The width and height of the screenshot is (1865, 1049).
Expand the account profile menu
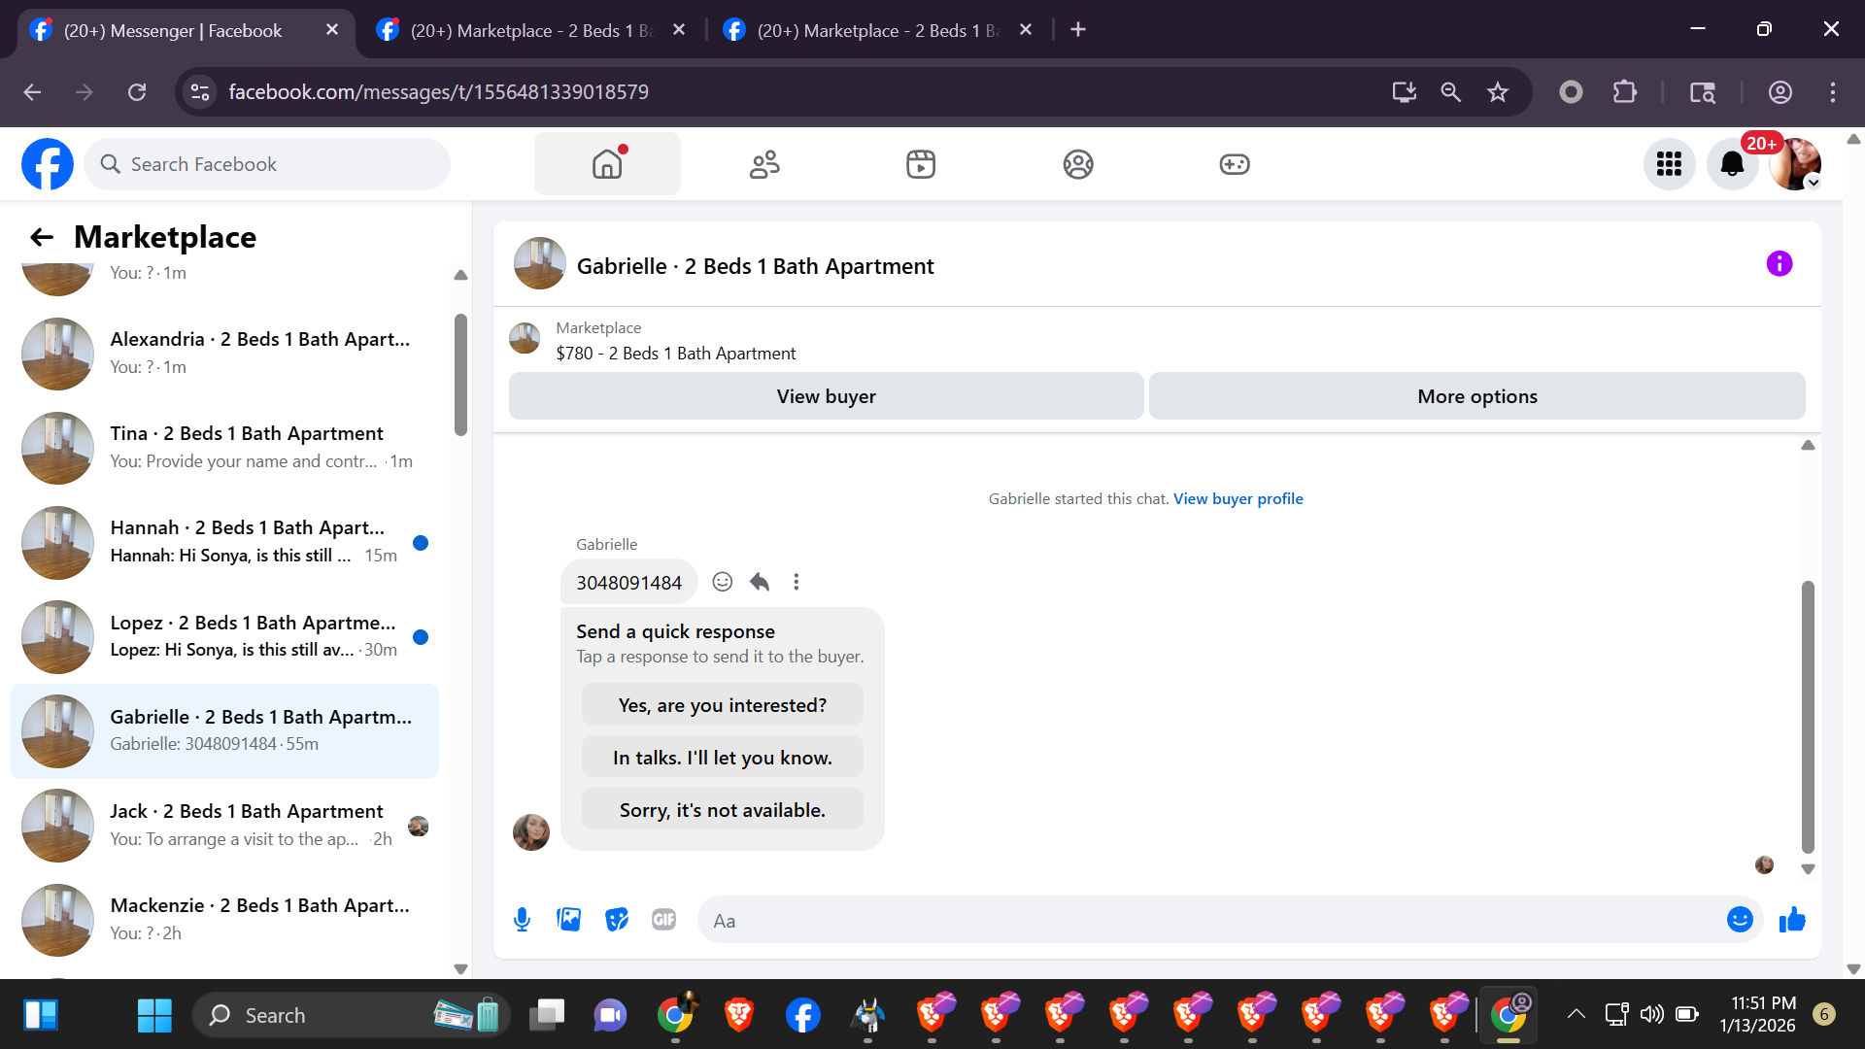[x=1794, y=164]
